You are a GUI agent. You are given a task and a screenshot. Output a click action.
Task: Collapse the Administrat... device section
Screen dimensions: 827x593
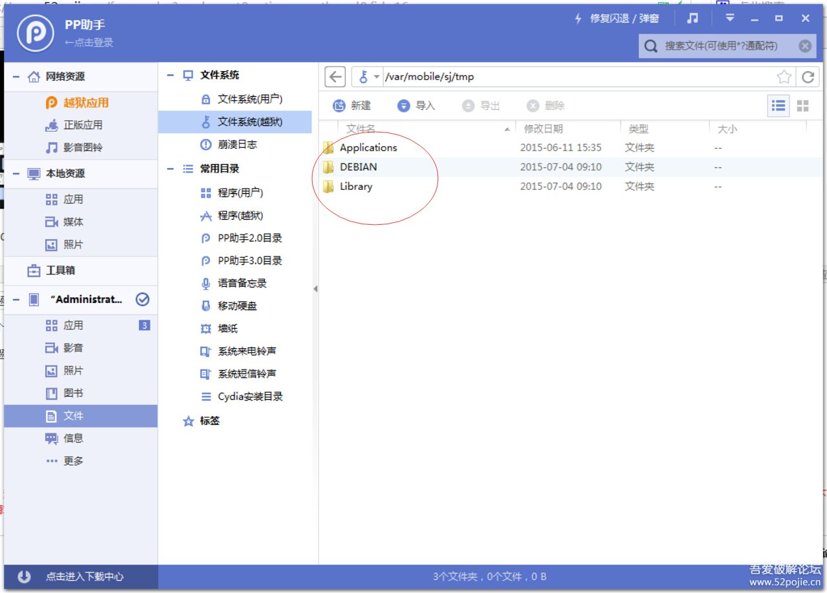pyautogui.click(x=16, y=300)
